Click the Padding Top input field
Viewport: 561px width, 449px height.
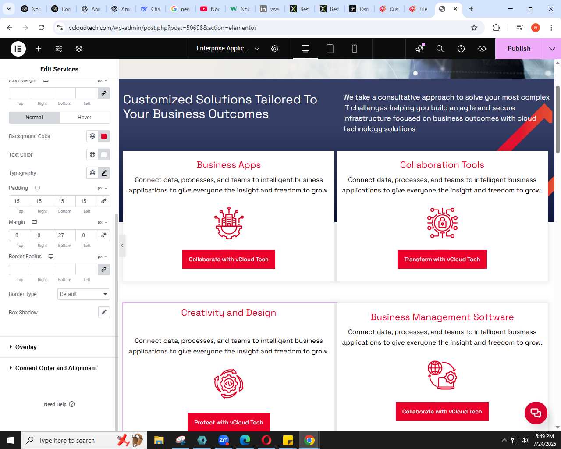point(20,201)
